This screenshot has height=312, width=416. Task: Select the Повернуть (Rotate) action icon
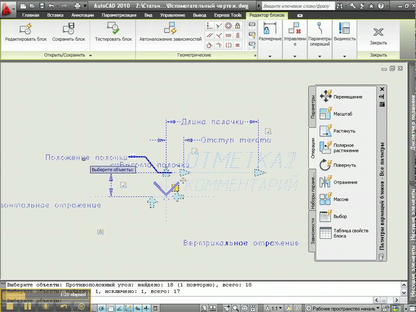pos(326,165)
